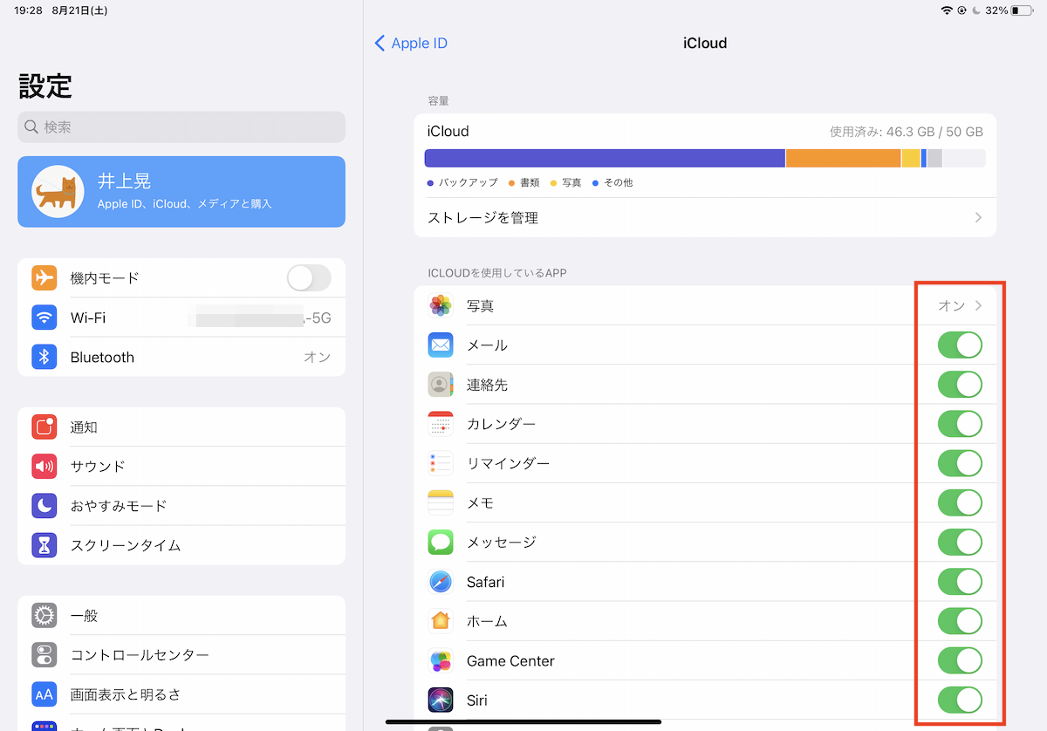This screenshot has height=731, width=1047.
Task: Tap the purple backup segment of storage bar
Action: (605, 158)
